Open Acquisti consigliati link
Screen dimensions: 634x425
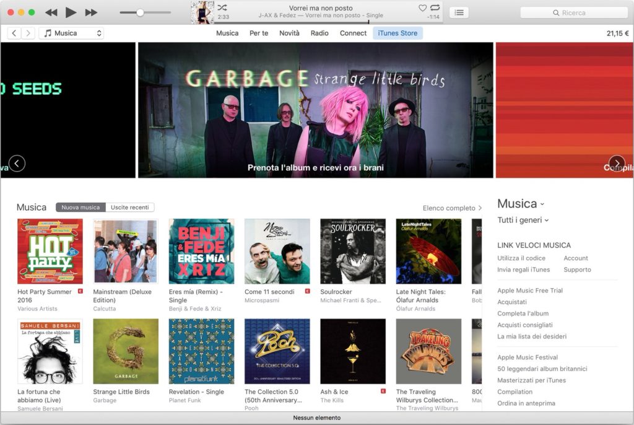coord(525,325)
